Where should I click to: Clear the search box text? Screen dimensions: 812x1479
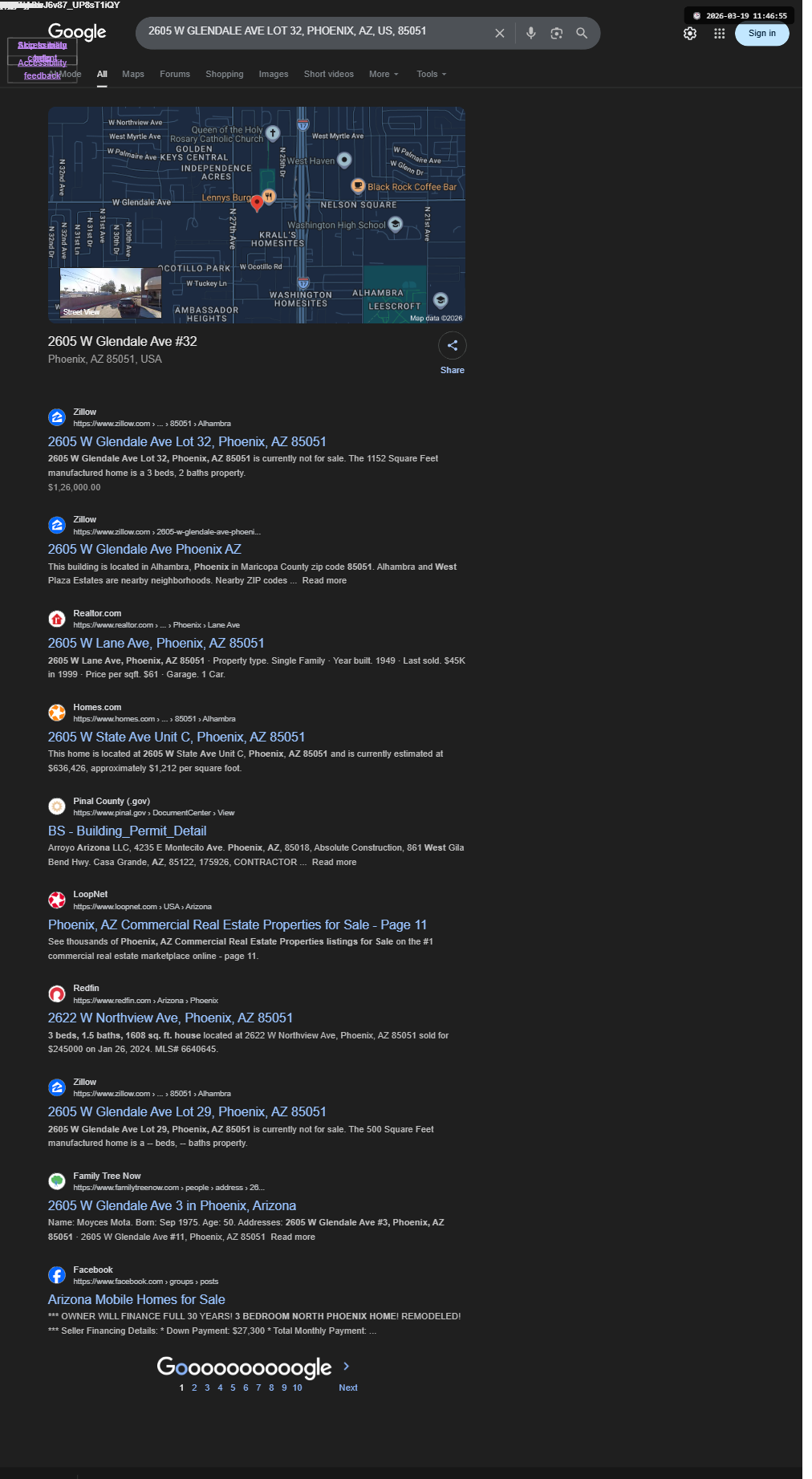(499, 34)
